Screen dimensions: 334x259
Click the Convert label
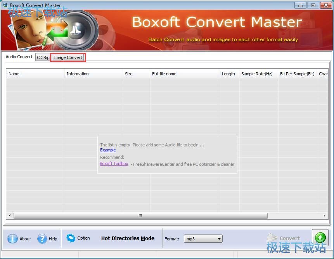pyautogui.click(x=290, y=238)
